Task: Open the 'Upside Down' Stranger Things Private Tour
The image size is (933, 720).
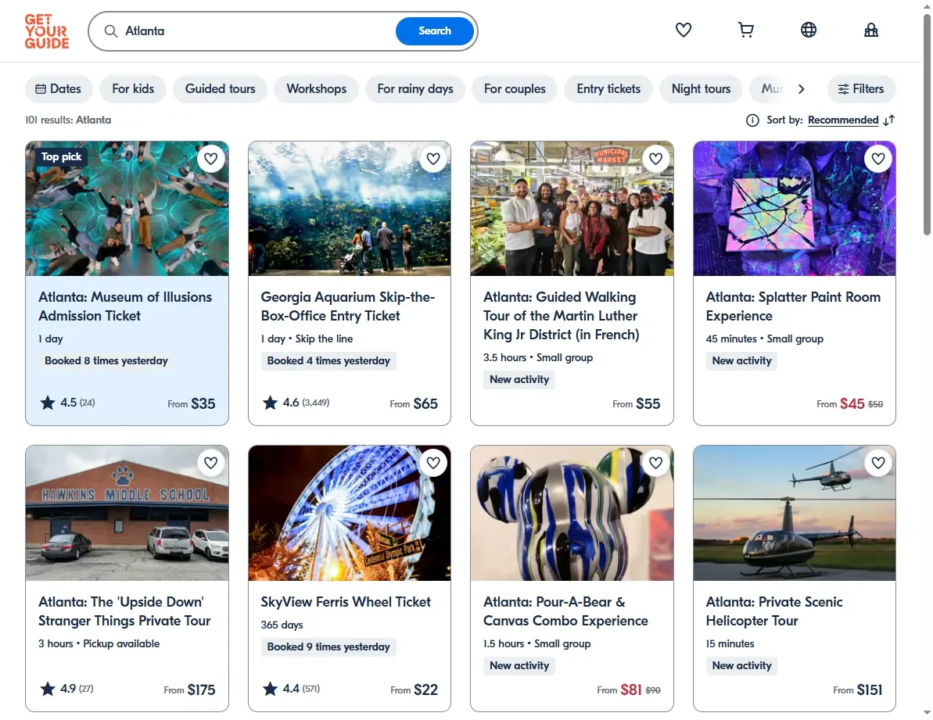Action: point(124,611)
